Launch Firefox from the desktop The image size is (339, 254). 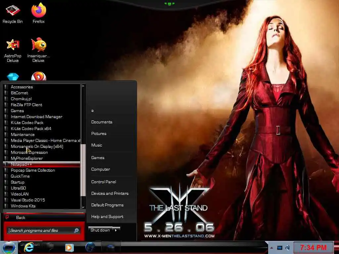coord(38,13)
